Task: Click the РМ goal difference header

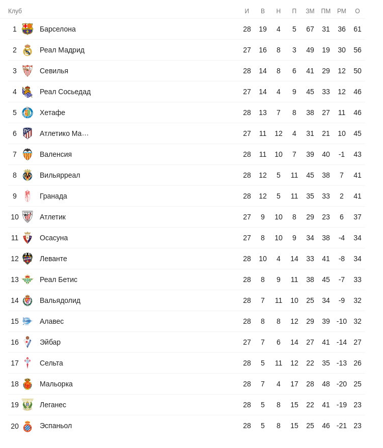Action: (x=342, y=11)
